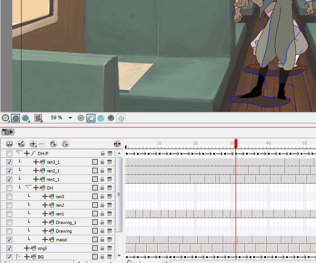Collapse the DH group triangle

pos(28,187)
